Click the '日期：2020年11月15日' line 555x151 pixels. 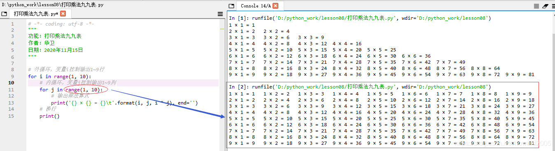(x=56, y=50)
